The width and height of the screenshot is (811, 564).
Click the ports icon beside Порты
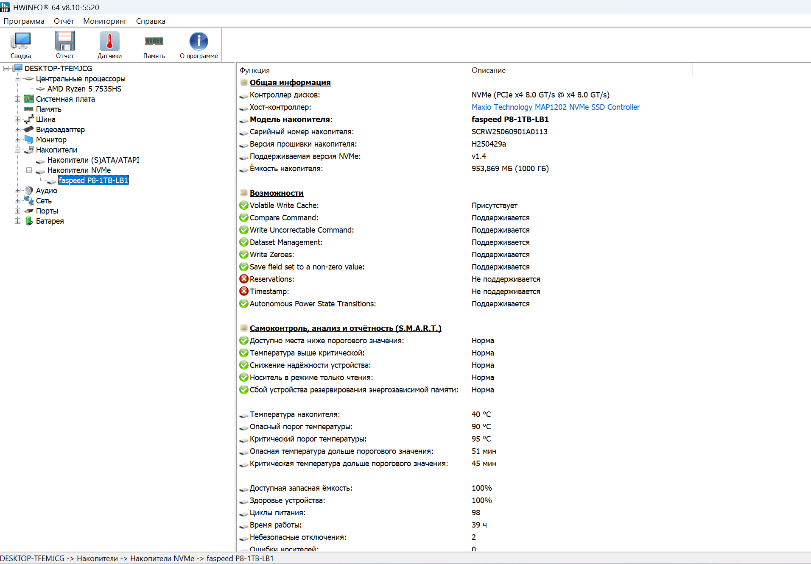click(29, 211)
